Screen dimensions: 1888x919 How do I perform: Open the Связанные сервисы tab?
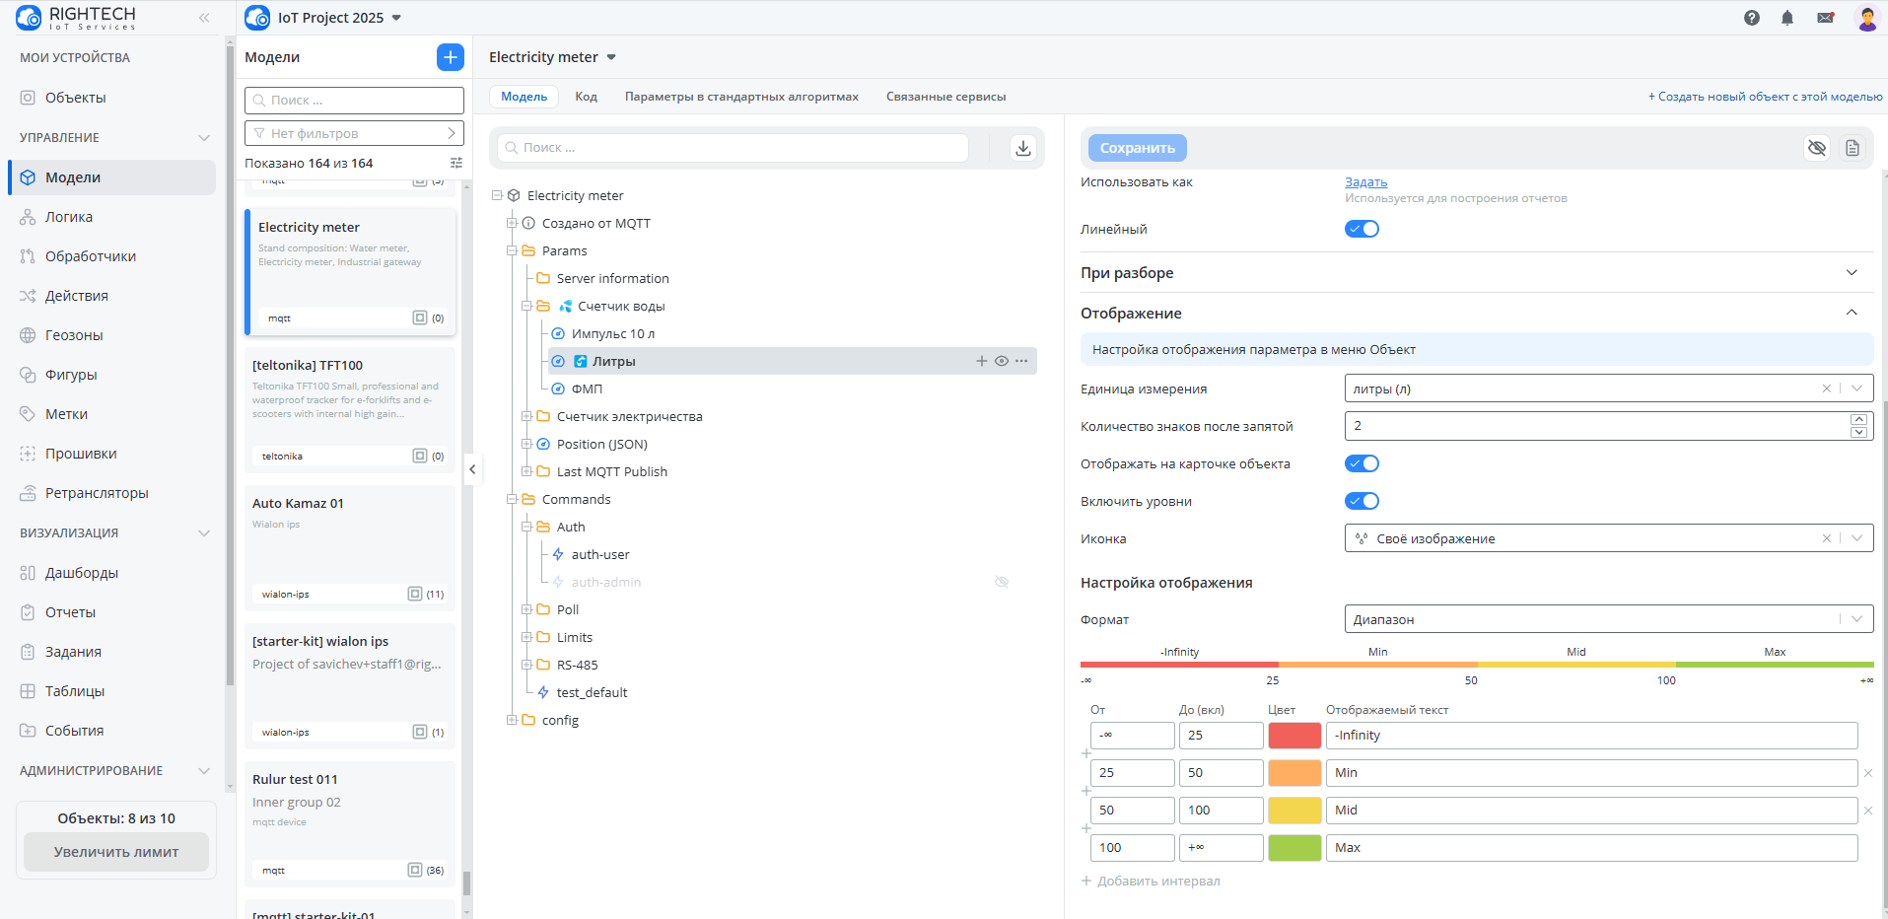(x=944, y=97)
